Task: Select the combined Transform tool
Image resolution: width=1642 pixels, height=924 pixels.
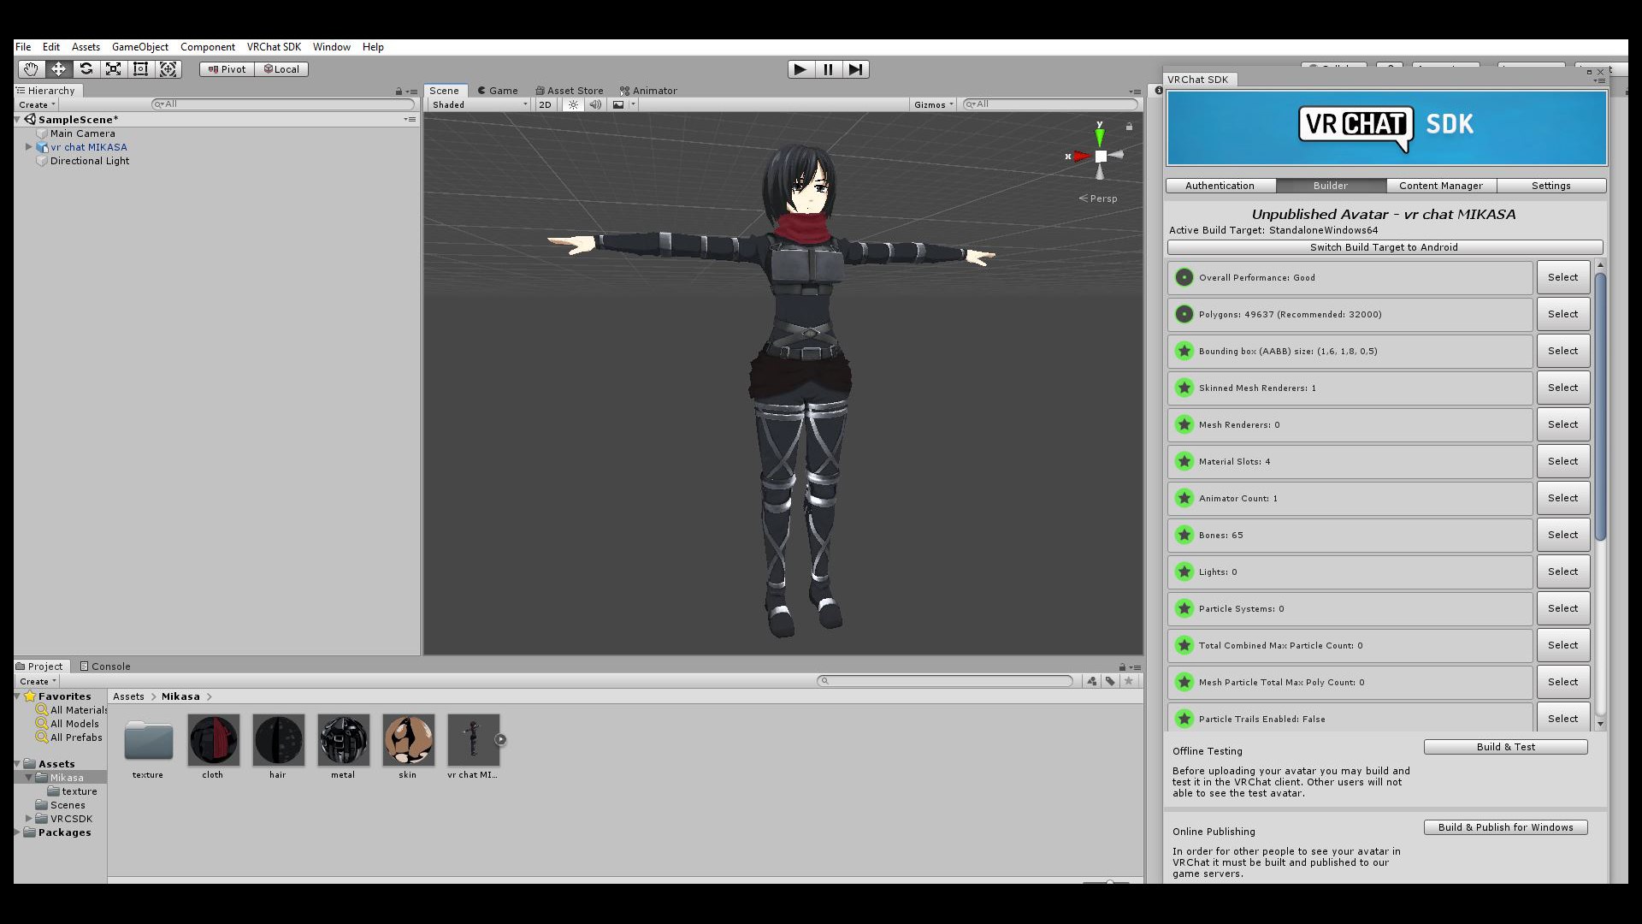Action: [x=168, y=69]
